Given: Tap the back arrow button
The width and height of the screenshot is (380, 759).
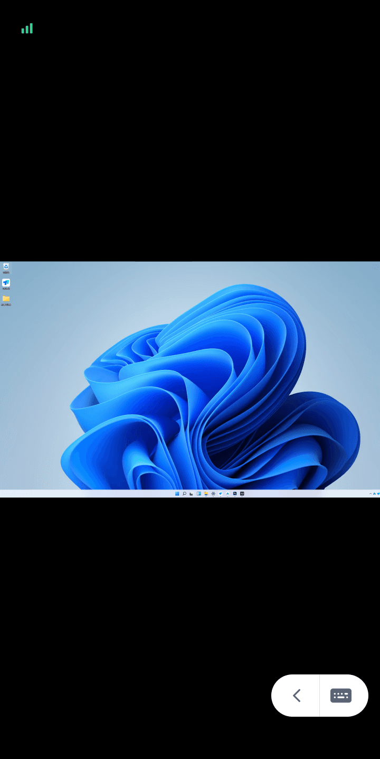Looking at the screenshot, I should [x=297, y=696].
